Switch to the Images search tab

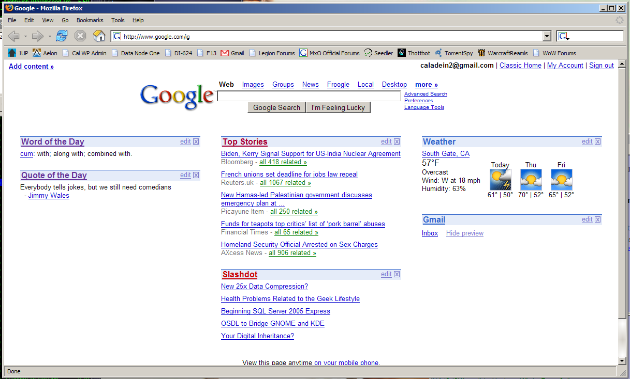[x=253, y=85]
